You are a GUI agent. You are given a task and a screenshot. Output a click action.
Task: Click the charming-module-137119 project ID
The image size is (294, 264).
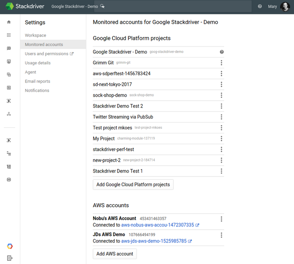coord(136,139)
